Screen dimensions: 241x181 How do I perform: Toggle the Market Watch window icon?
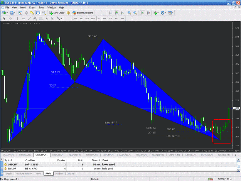click(x=20, y=13)
